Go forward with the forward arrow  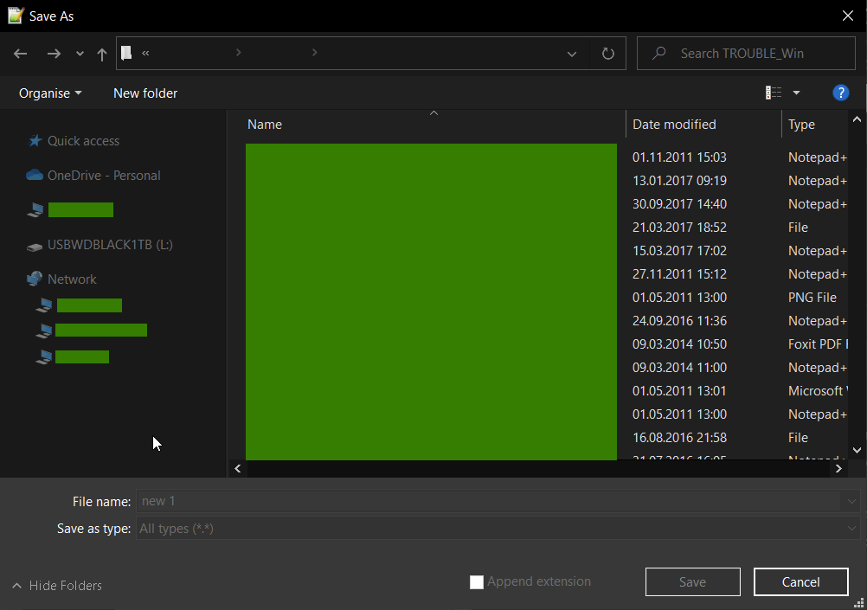click(54, 54)
